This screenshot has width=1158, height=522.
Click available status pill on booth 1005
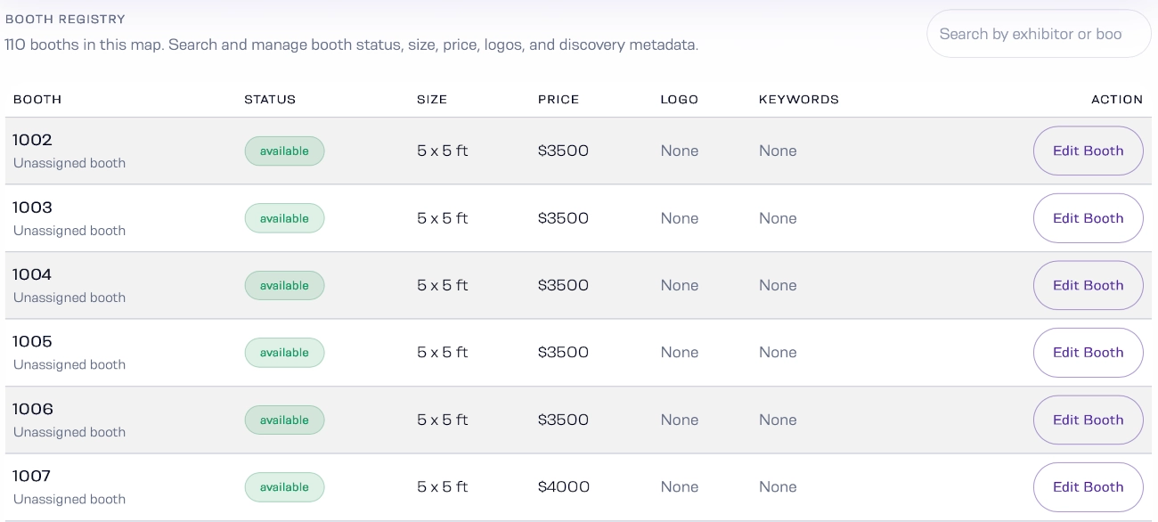284,353
